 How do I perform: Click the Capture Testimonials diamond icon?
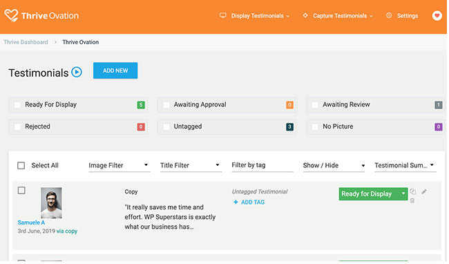(305, 15)
